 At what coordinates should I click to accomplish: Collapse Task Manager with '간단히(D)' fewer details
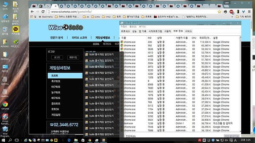130,136
